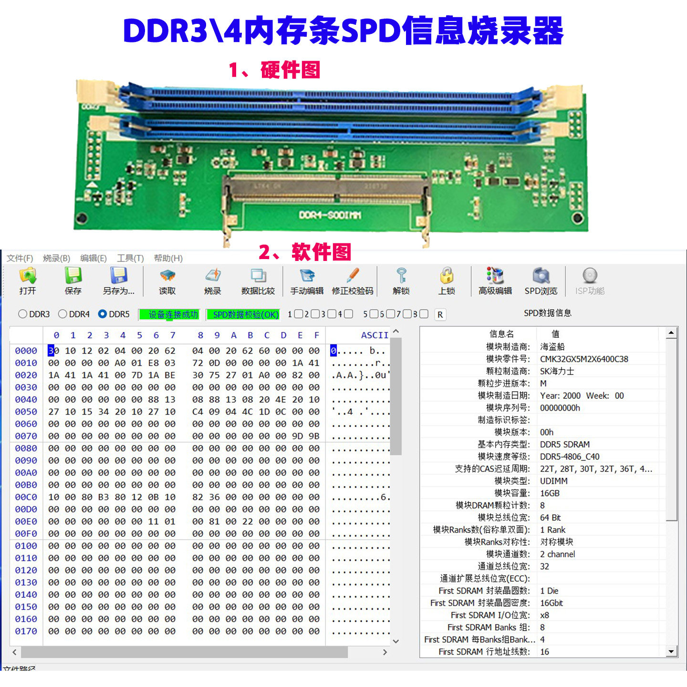
Task: Click SPD info panel scroll down arrow
Action: (671, 651)
